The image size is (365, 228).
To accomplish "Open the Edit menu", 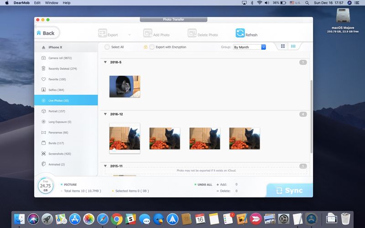I will click(x=37, y=3).
